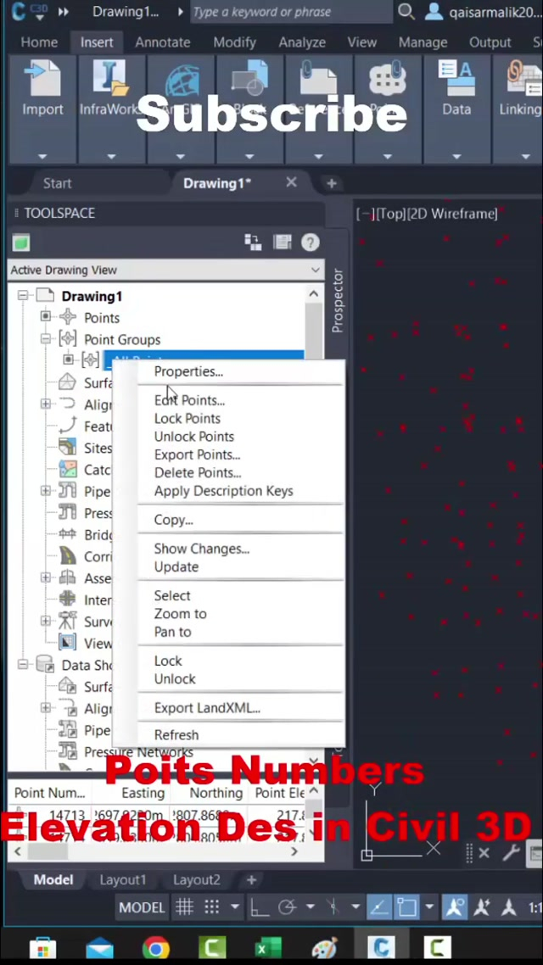This screenshot has width=543, height=965.
Task: Click the Northing column header
Action: pos(216,793)
